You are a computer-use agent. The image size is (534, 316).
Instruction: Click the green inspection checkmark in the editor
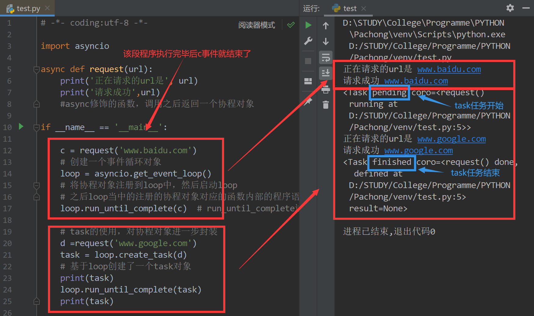(x=291, y=25)
